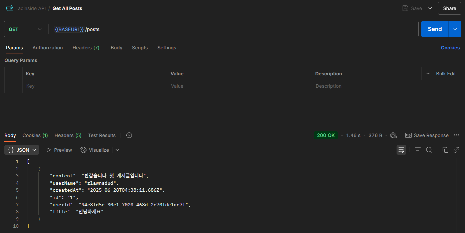The width and height of the screenshot is (465, 233).
Task: Click the network globe lock icon
Action: click(393, 135)
